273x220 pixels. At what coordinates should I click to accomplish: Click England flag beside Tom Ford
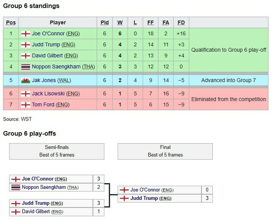point(26,105)
